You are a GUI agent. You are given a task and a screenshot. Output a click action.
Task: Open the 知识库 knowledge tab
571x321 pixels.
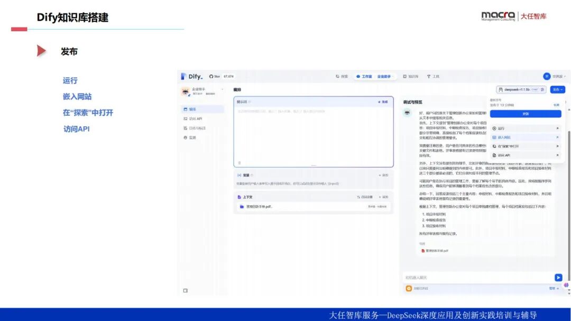pos(410,77)
